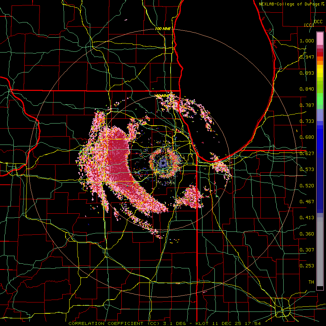Click the DCC label above the color scale
Viewport: 326px width, 326px height.
point(318,22)
